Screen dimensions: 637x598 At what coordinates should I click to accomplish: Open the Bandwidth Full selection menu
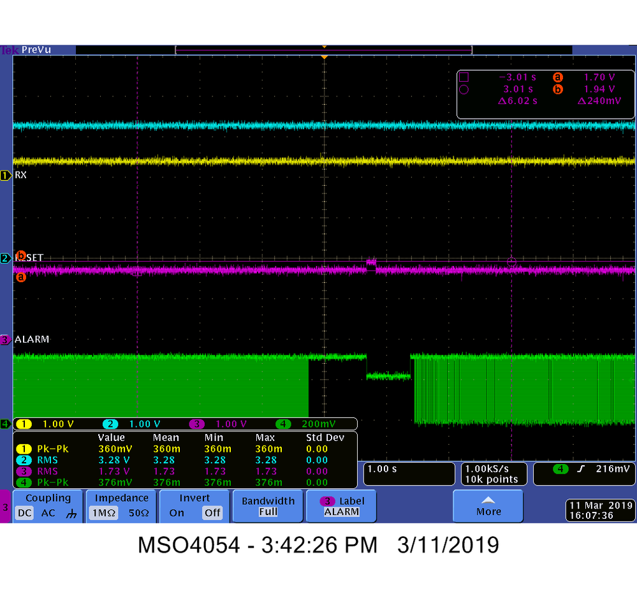267,506
